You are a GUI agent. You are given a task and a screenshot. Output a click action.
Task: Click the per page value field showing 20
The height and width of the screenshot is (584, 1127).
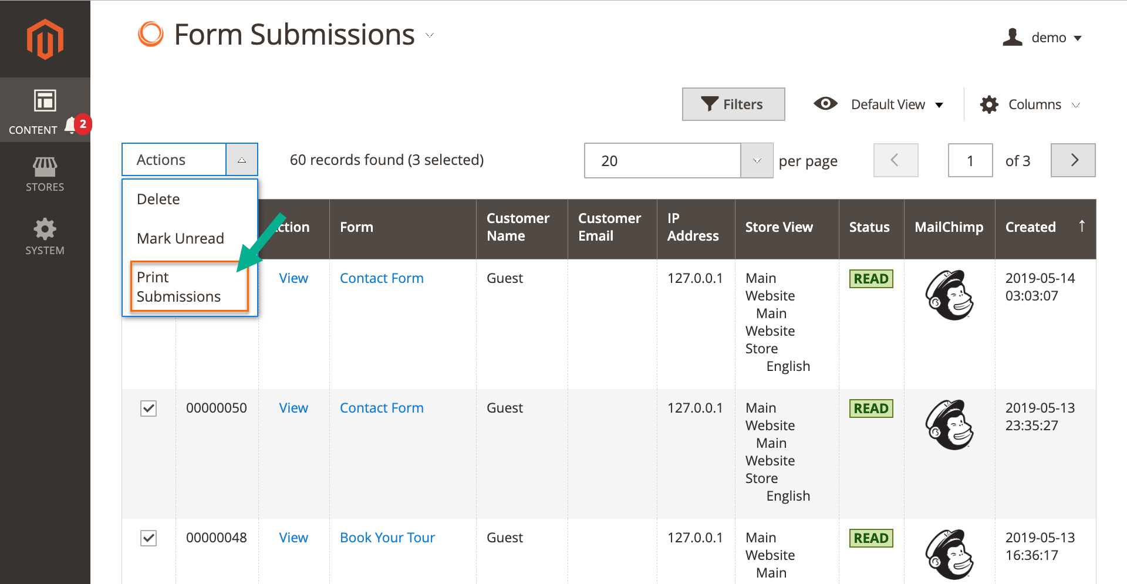coord(663,160)
